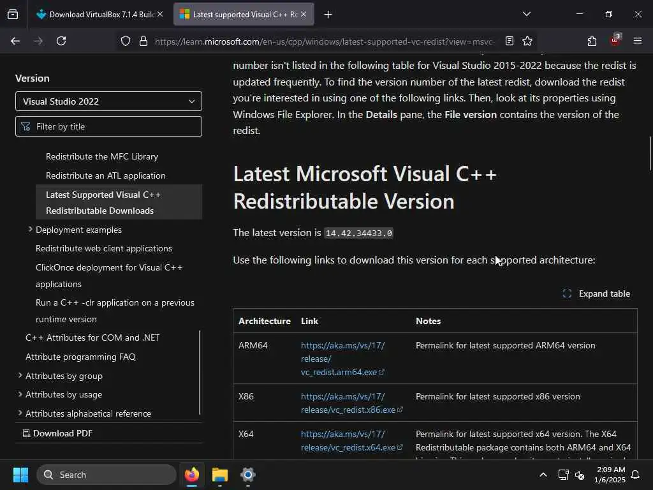Switch to Download VirtualBox tab
The height and width of the screenshot is (490, 653).
coord(100,15)
